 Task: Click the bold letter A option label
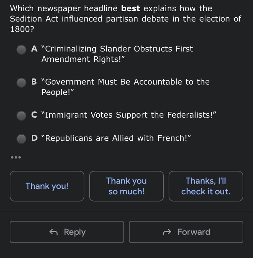point(34,49)
